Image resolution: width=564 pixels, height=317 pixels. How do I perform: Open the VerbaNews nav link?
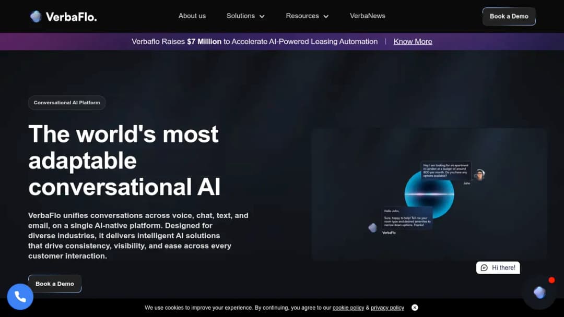[367, 16]
